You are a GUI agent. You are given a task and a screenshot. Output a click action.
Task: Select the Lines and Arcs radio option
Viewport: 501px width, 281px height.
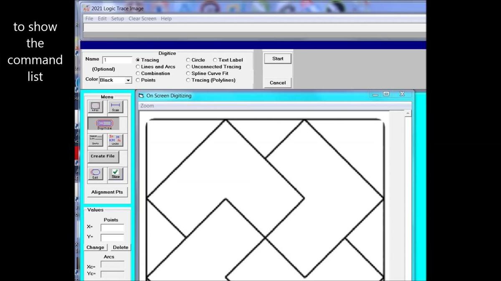click(x=138, y=67)
